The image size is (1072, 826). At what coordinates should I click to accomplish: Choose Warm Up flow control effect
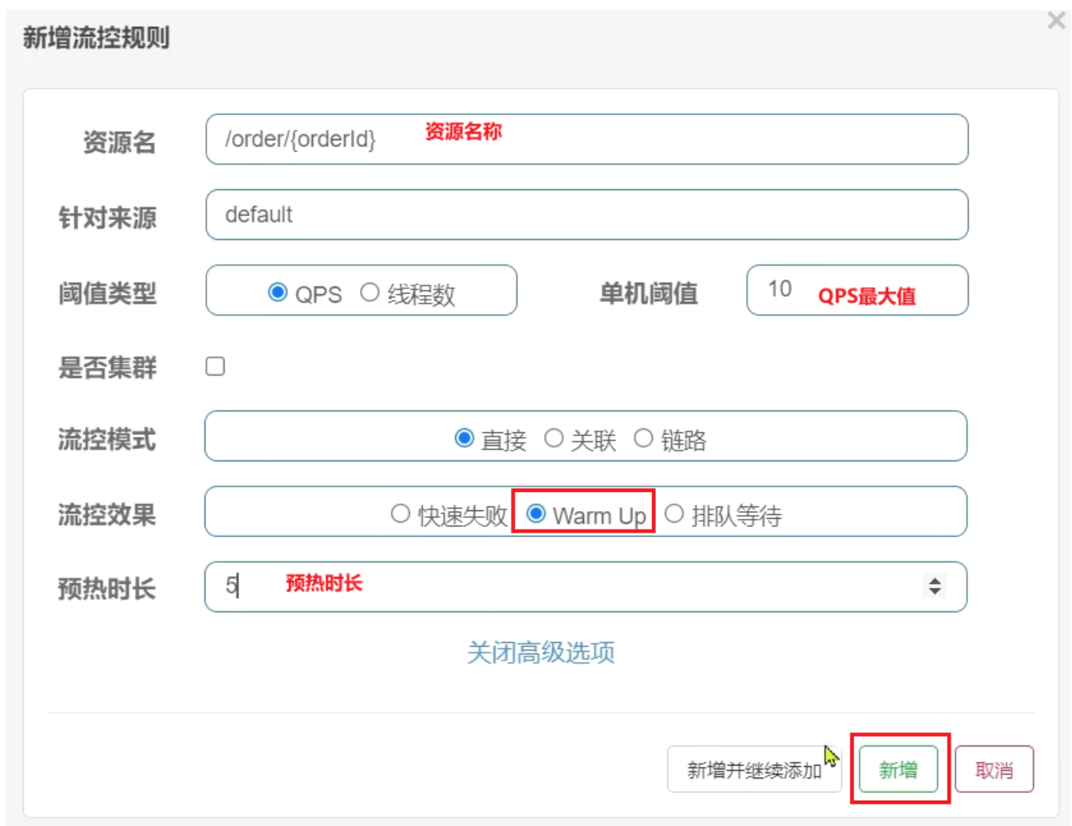536,513
